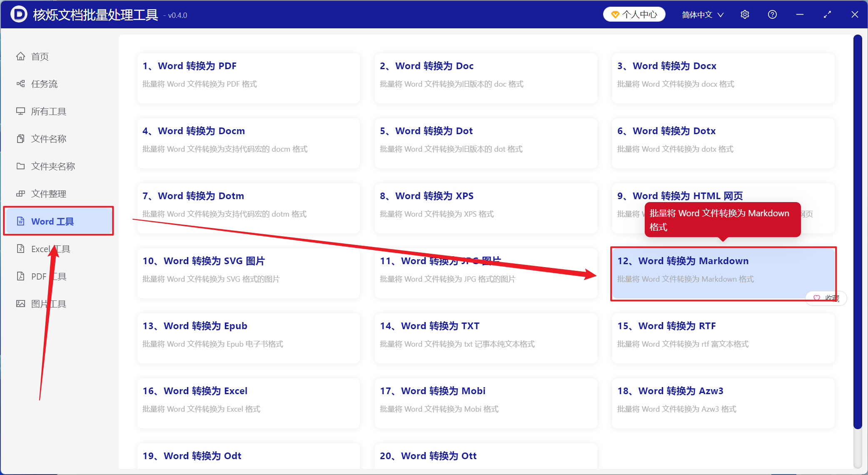This screenshot has width=868, height=475.
Task: Open the 个人中心 personal center button
Action: (634, 15)
